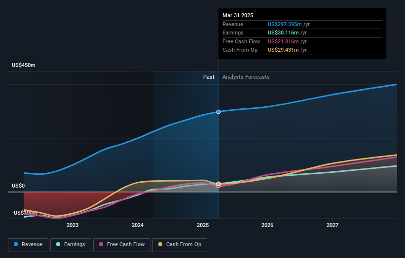Click the blue Revenue legend dot
Viewport: 405px width, 258px height.
tap(16, 244)
